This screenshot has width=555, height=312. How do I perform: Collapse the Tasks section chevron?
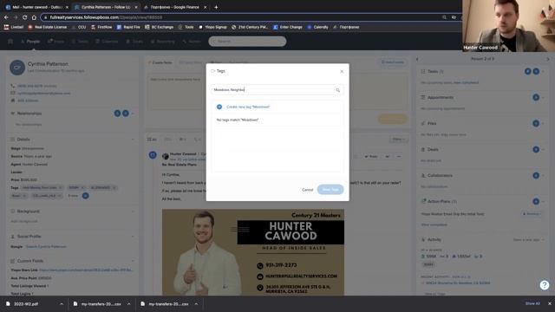(x=544, y=71)
